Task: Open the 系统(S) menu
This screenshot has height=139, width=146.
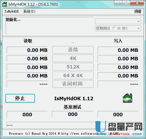Action: pos(29,11)
